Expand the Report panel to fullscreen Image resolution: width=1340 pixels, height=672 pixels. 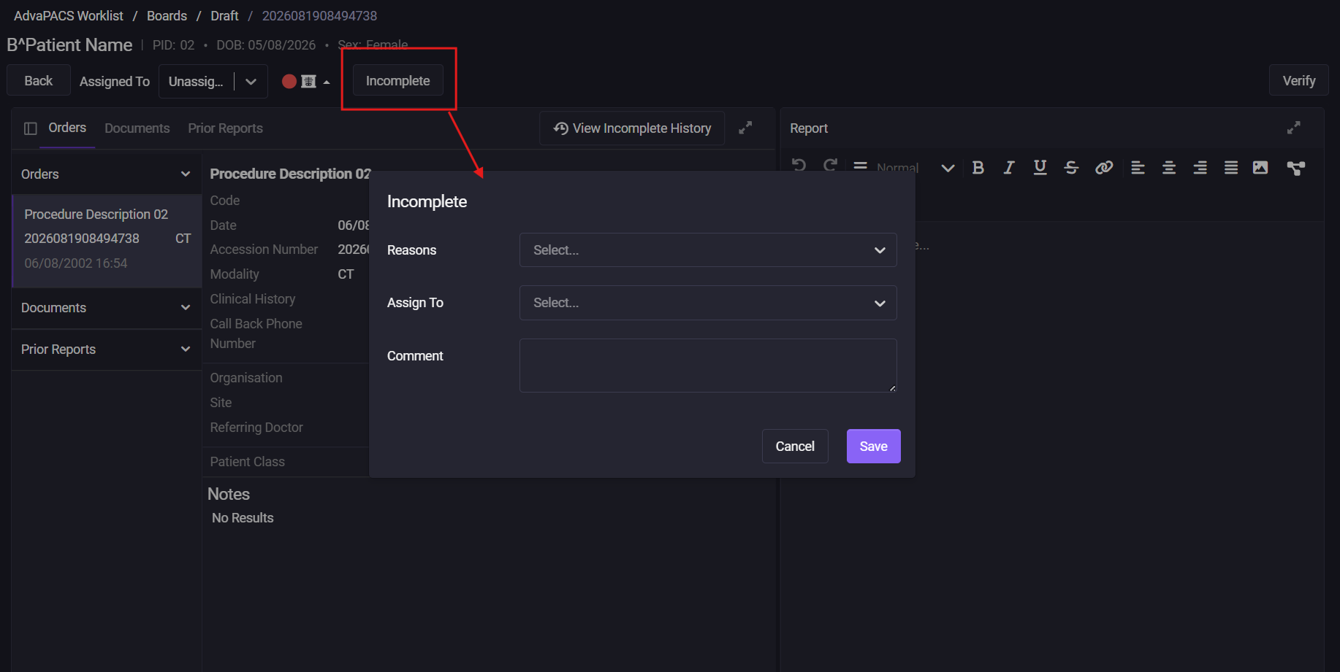point(1293,128)
